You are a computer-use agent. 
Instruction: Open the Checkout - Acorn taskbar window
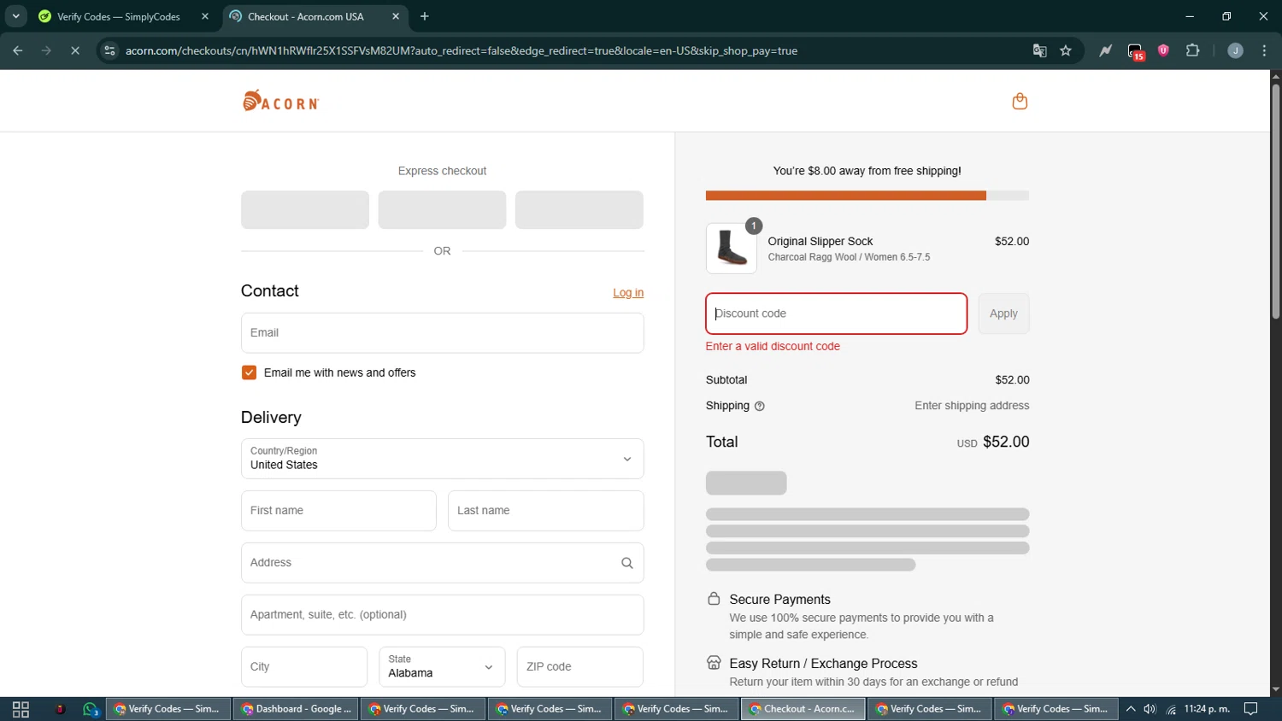click(x=803, y=709)
